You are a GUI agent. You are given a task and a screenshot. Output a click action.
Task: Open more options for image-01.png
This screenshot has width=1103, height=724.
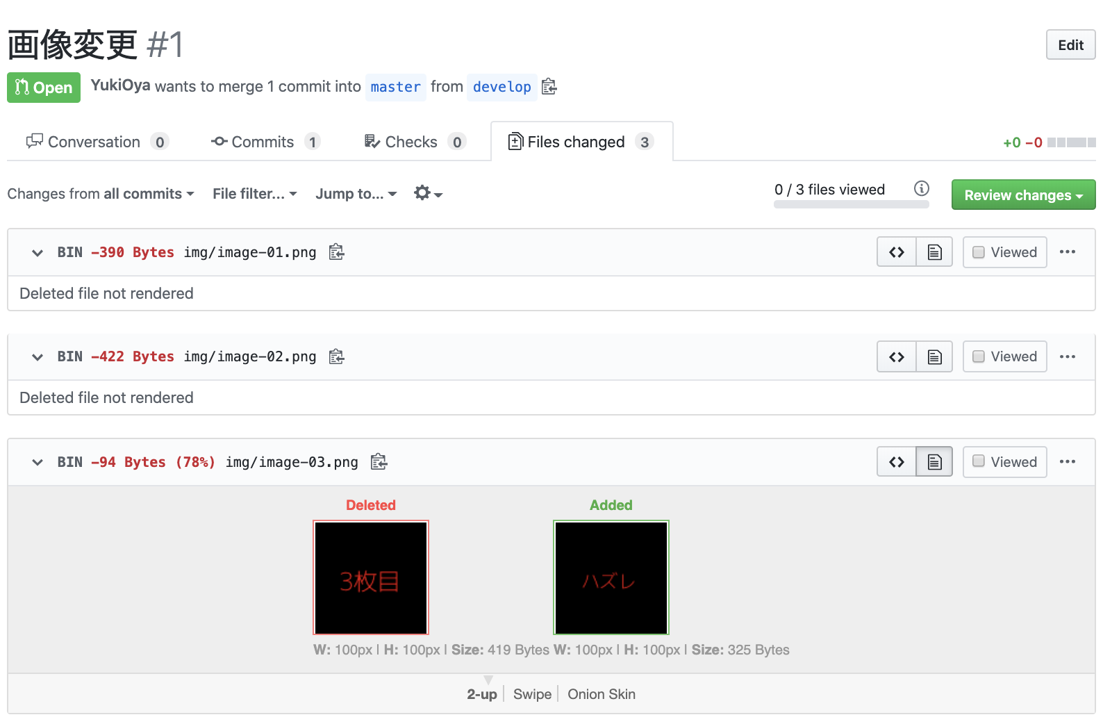pos(1068,252)
